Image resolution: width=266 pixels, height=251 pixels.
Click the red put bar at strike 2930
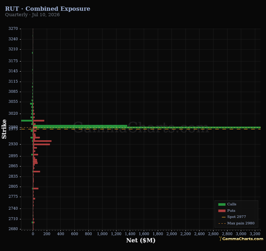coord(41,145)
